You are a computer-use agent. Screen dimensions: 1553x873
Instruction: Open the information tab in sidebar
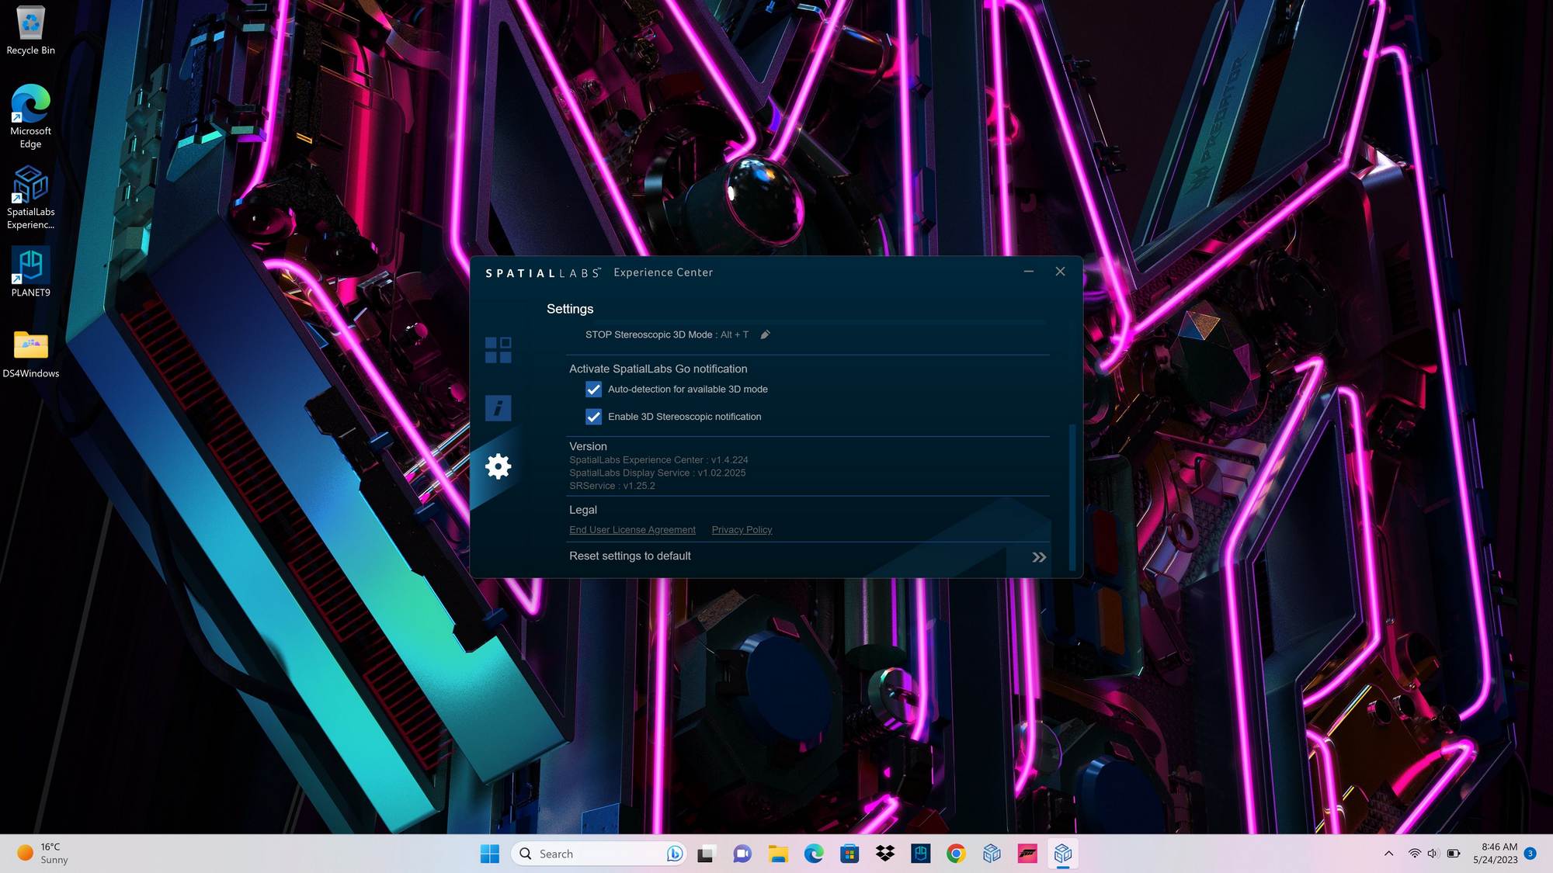(498, 407)
